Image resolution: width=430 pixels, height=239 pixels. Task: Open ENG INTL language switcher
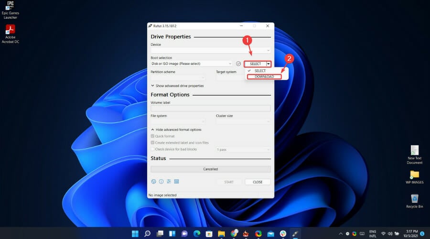pyautogui.click(x=373, y=234)
